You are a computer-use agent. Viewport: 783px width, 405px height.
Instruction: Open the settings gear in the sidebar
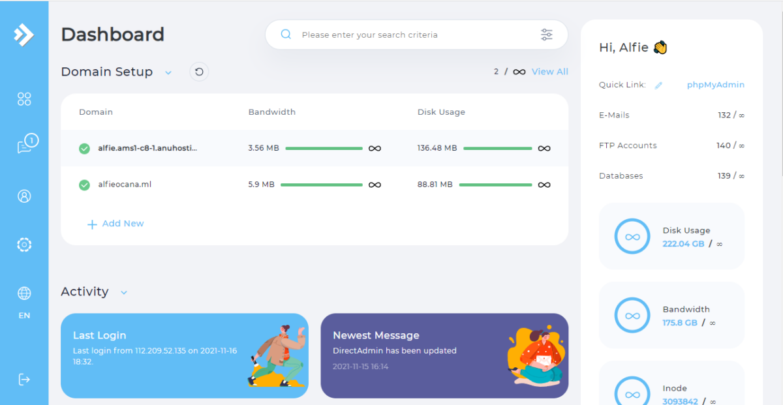click(24, 245)
